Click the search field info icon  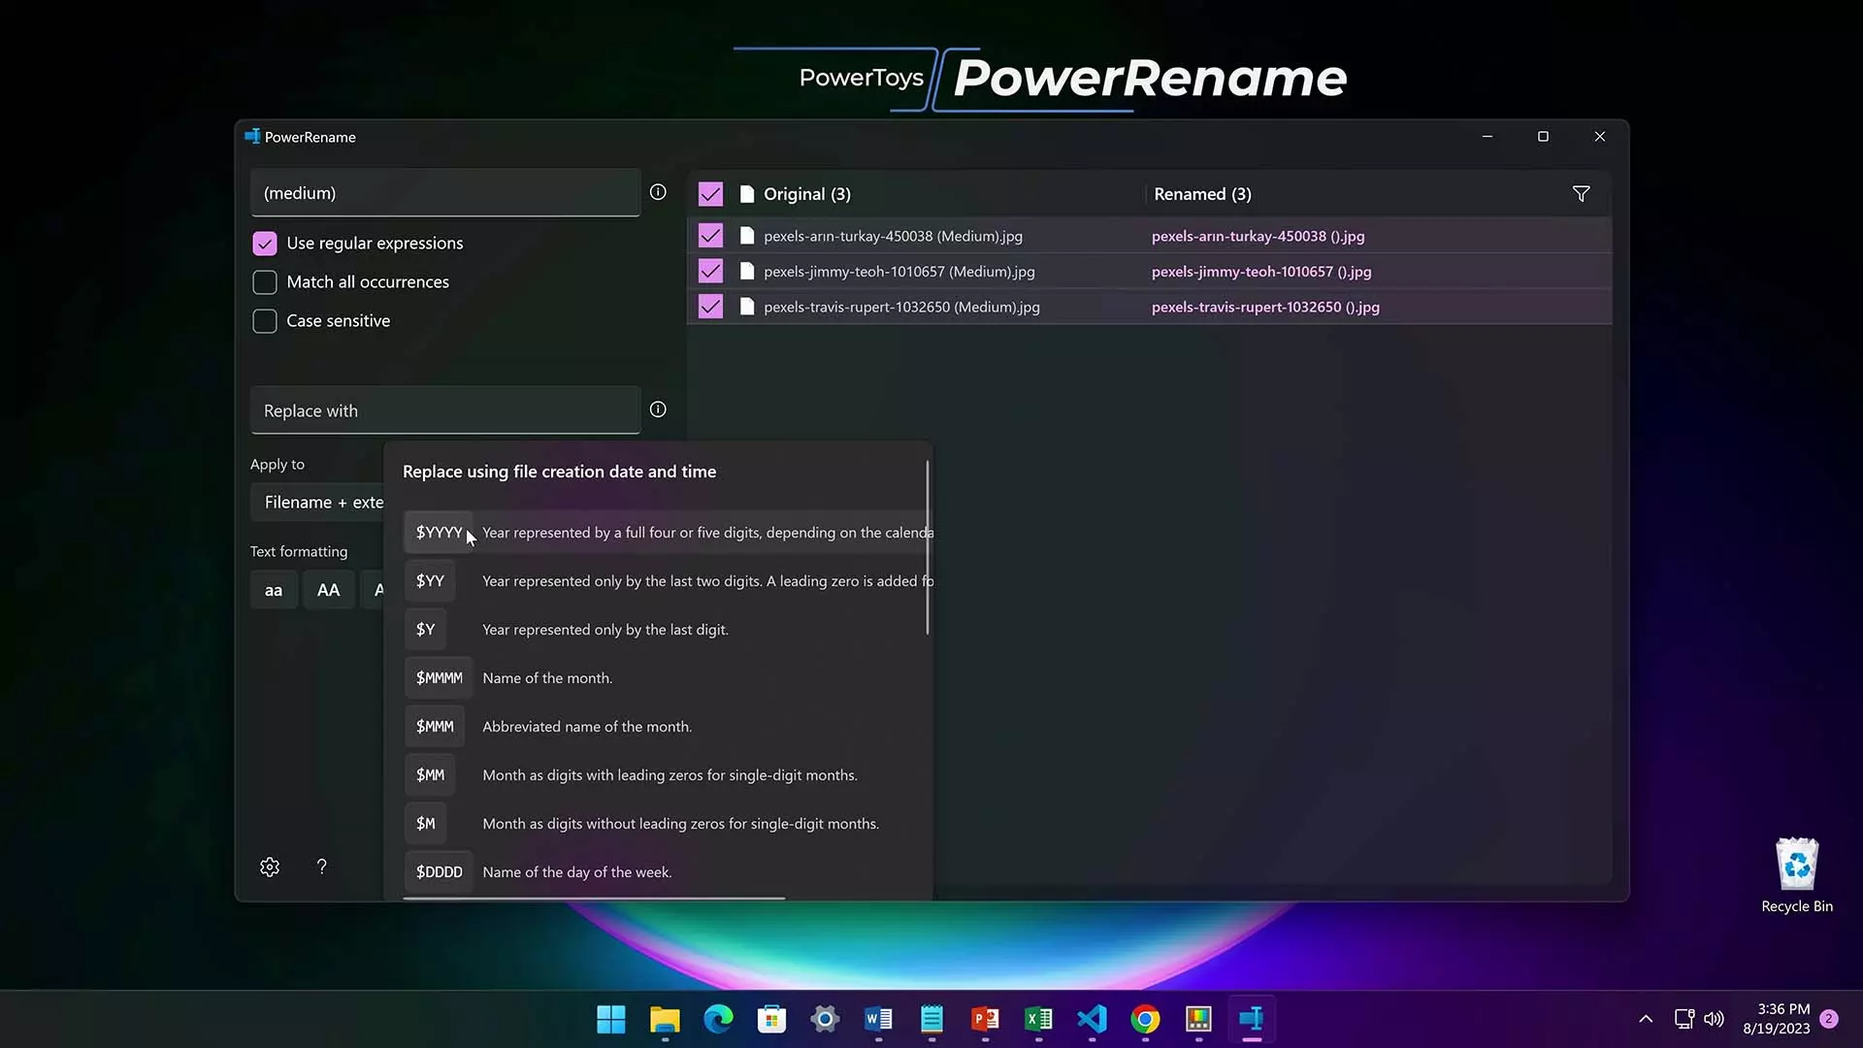point(658,192)
